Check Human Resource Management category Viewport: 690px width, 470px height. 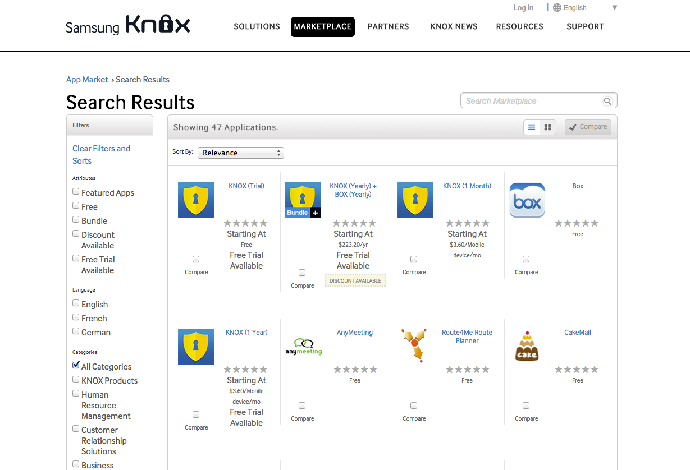76,394
